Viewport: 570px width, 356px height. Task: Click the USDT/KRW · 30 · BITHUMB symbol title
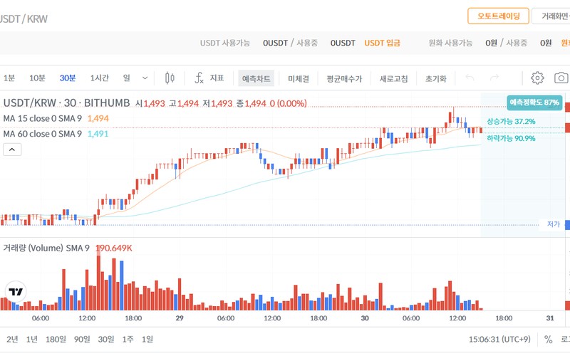pyautogui.click(x=66, y=103)
